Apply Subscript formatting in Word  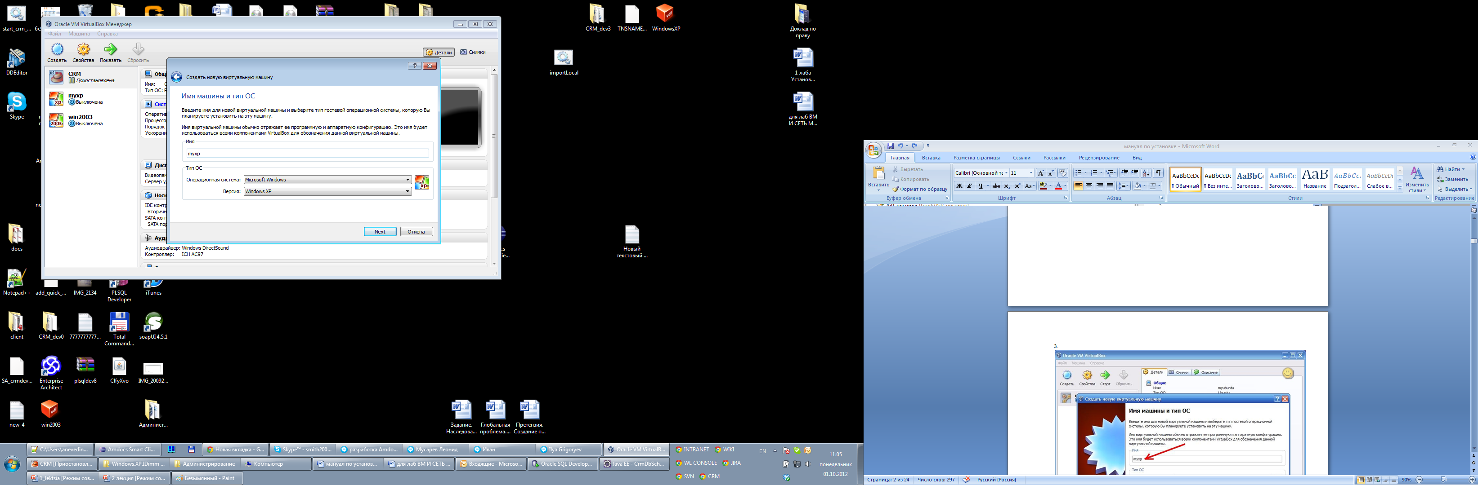pyautogui.click(x=1007, y=186)
